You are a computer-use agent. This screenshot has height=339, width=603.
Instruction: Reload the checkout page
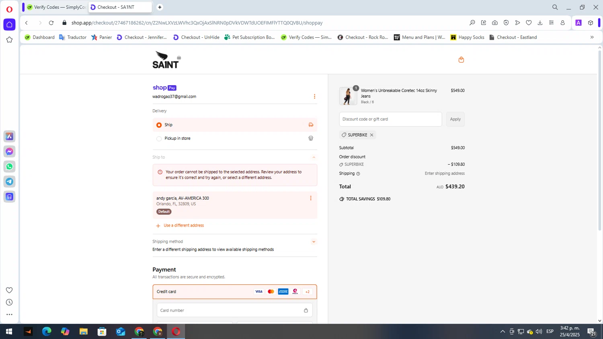point(51,23)
